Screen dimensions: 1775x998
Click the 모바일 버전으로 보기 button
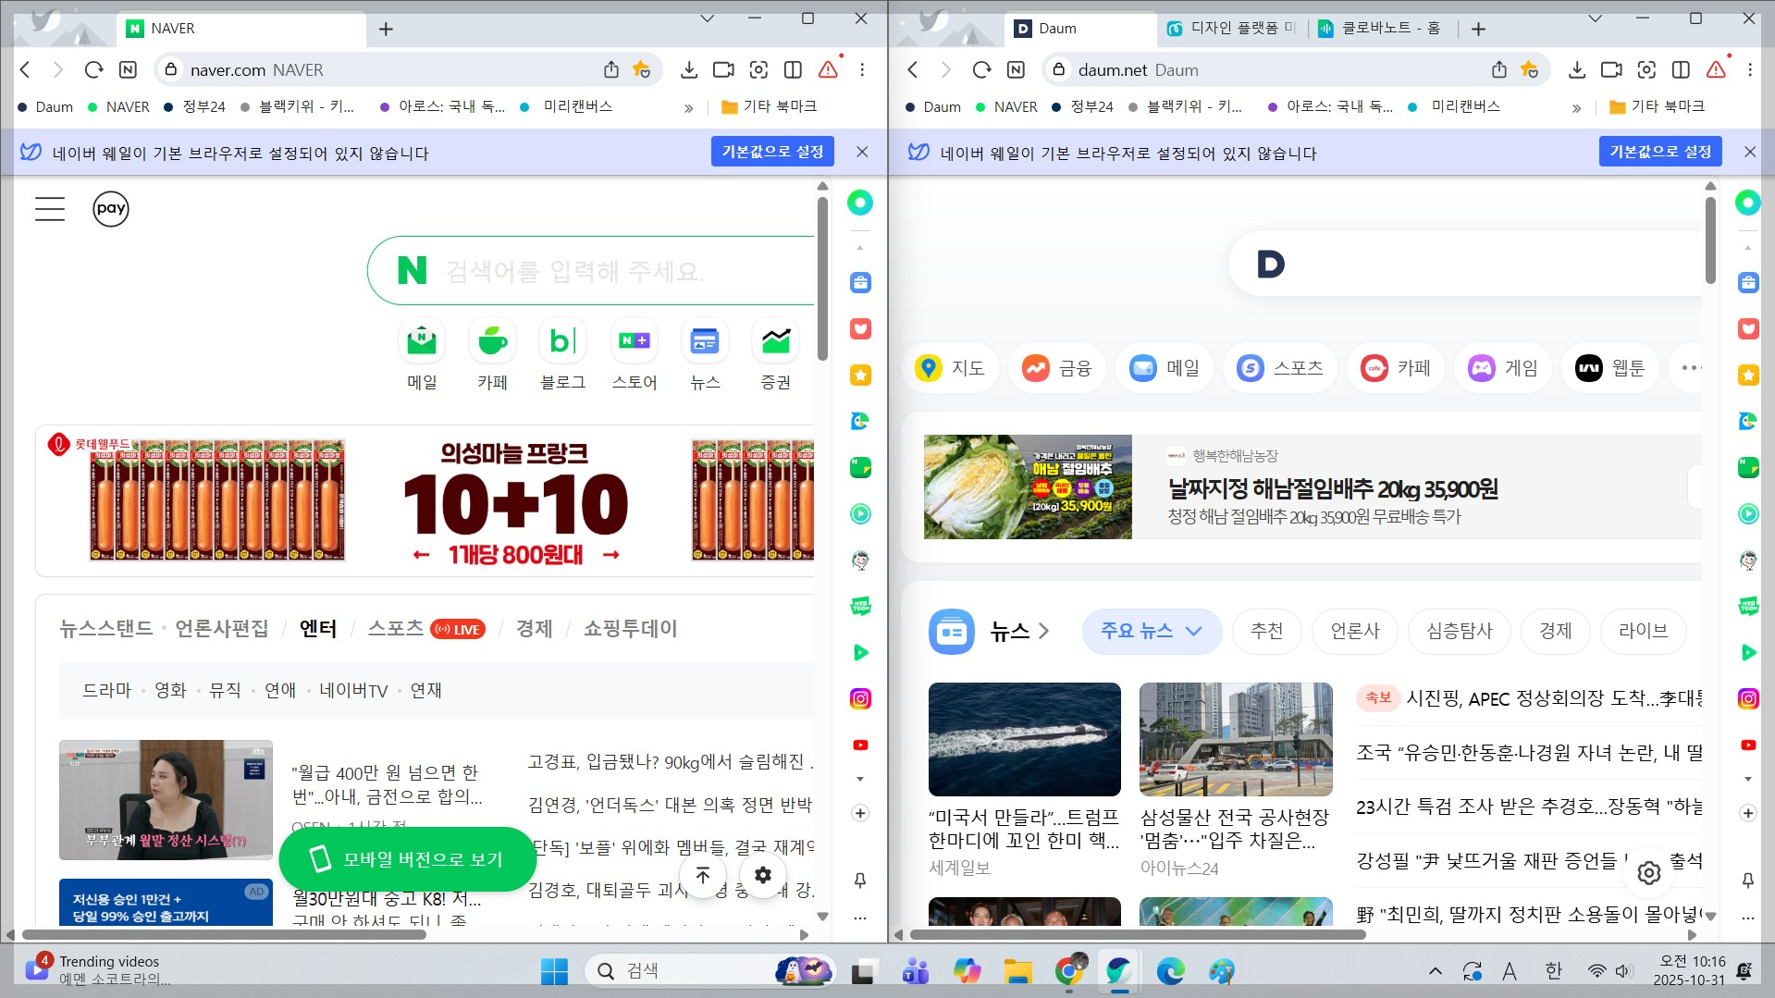[x=407, y=859]
